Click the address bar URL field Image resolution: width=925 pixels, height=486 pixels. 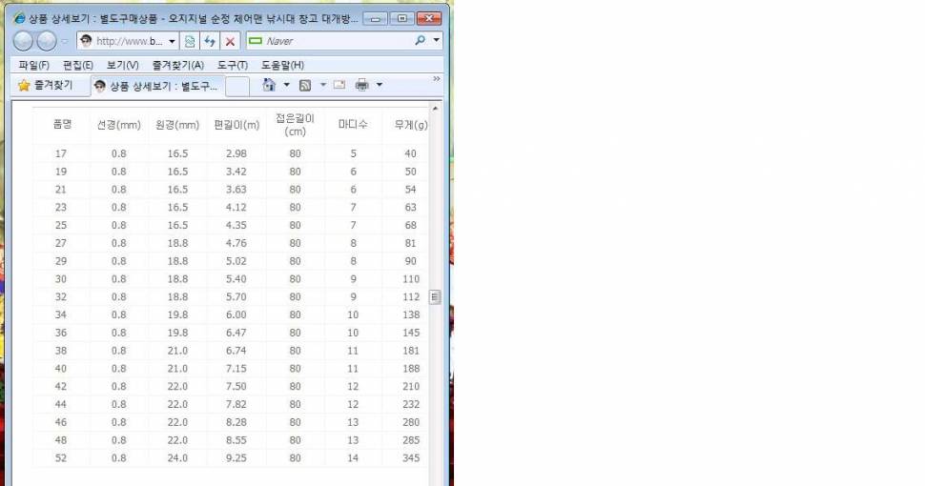[x=129, y=41]
